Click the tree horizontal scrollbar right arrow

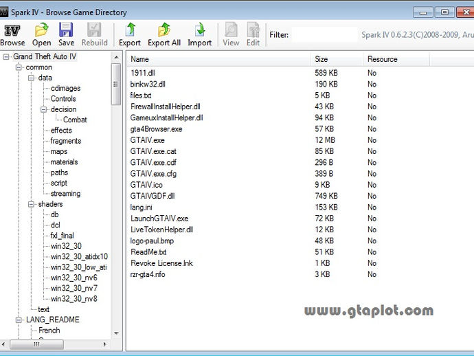105,344
